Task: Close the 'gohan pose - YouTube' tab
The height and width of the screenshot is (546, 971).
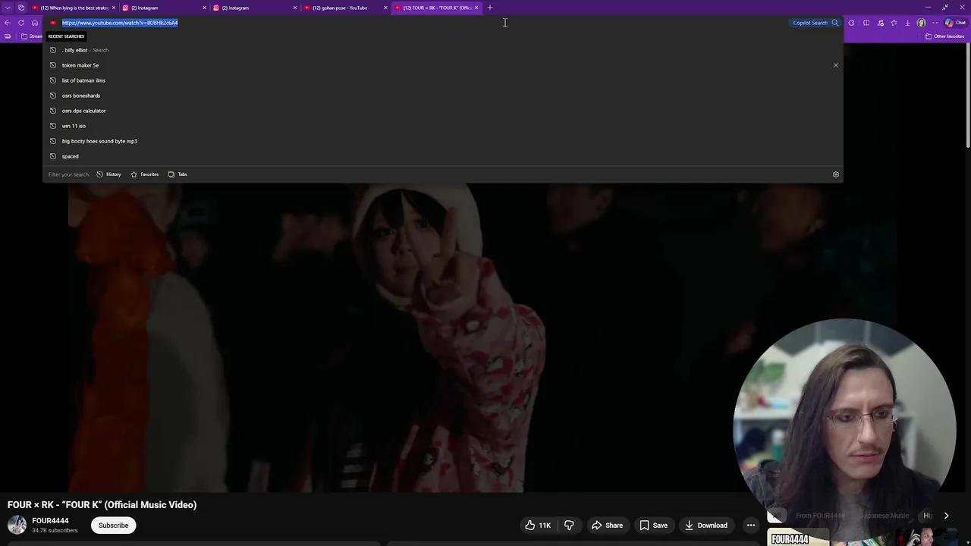Action: click(x=385, y=8)
